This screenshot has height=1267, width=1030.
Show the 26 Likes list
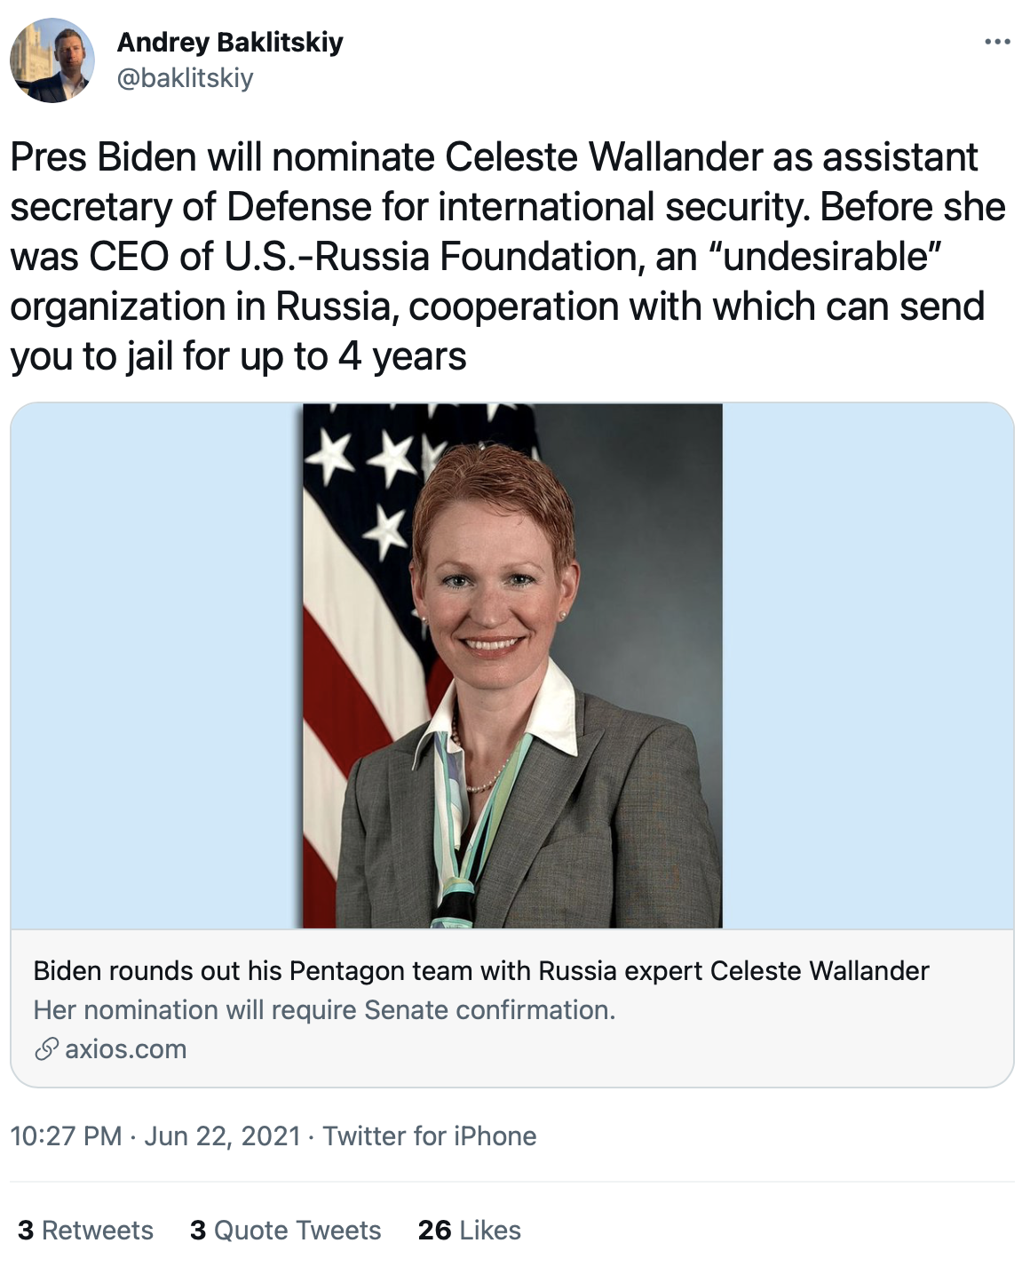(x=470, y=1231)
